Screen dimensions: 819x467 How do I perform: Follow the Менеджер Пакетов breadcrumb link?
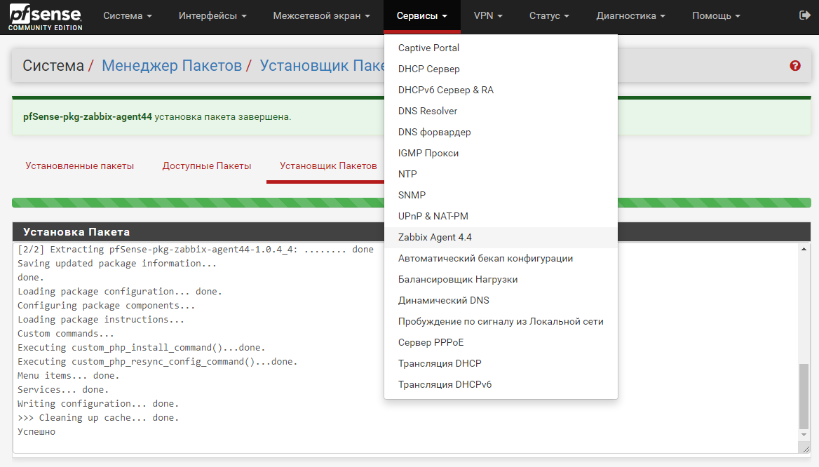[172, 65]
